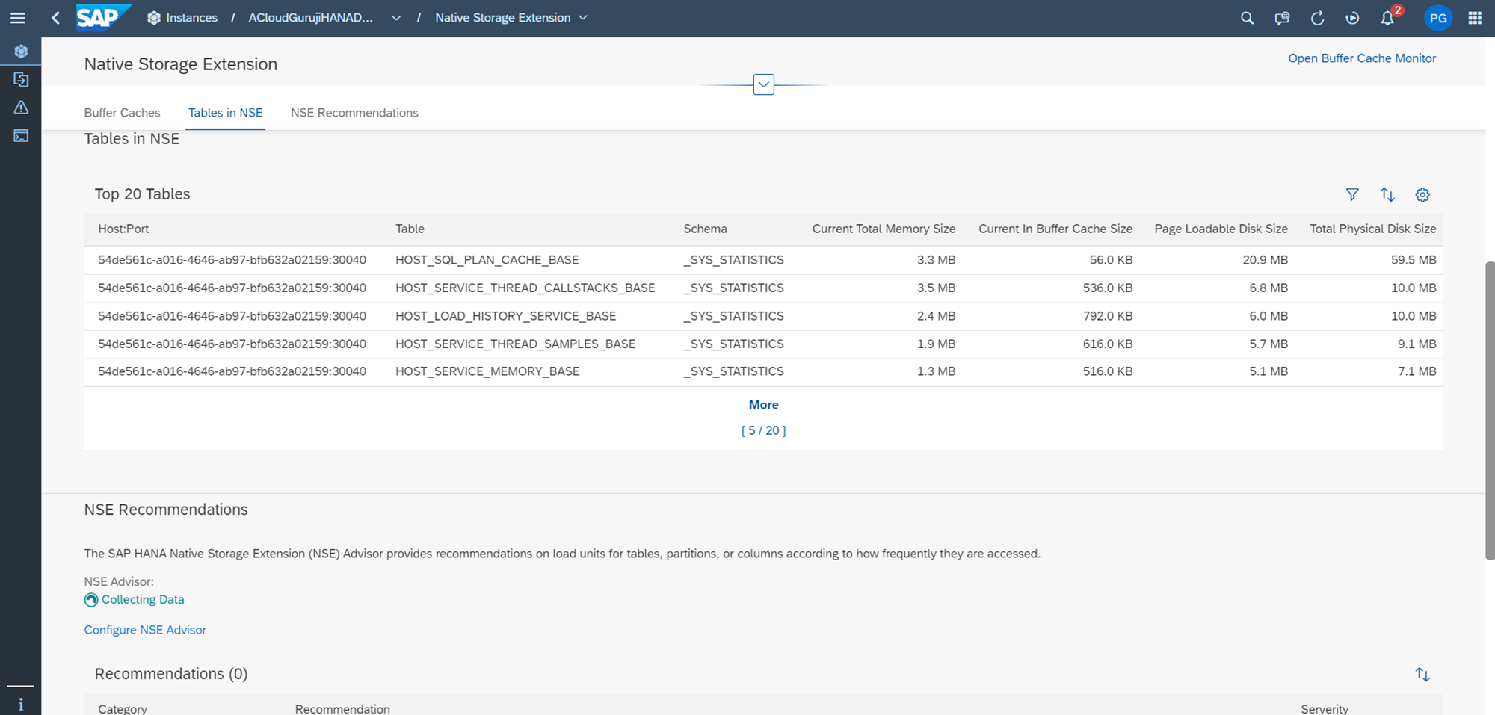The width and height of the screenshot is (1495, 715).
Task: Open the notifications bell
Action: click(1387, 18)
